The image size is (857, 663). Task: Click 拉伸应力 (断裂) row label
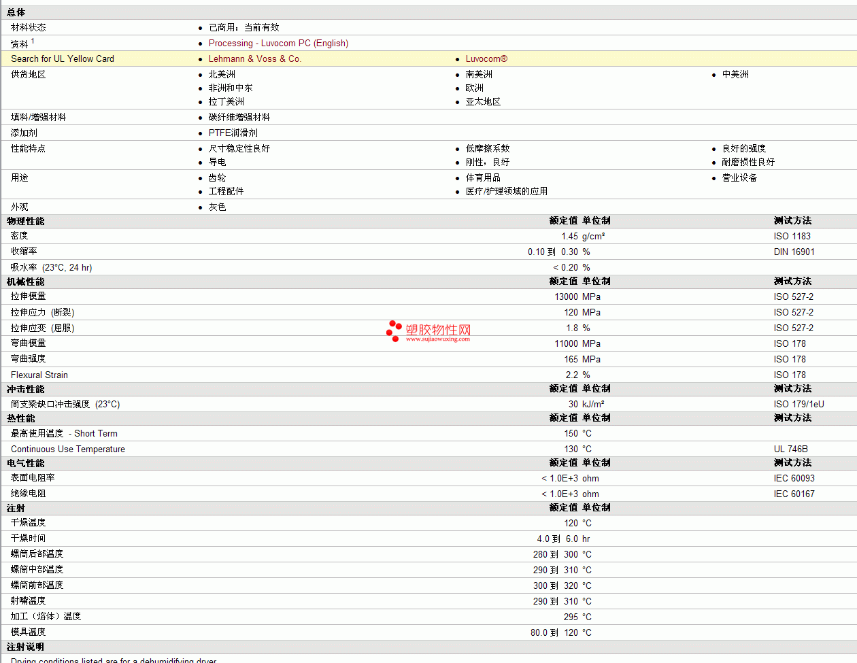pyautogui.click(x=42, y=312)
